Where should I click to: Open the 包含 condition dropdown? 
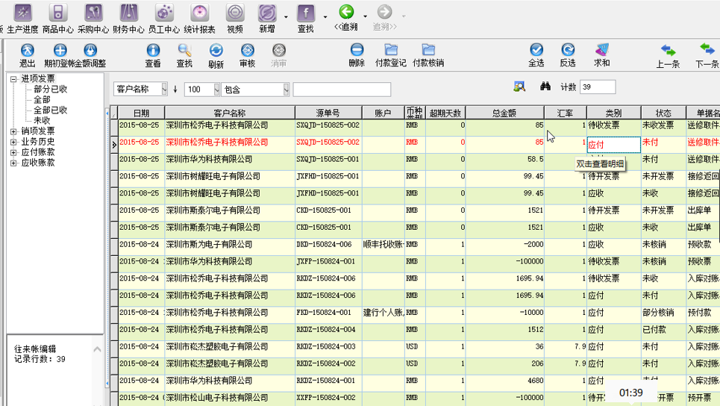pyautogui.click(x=286, y=89)
